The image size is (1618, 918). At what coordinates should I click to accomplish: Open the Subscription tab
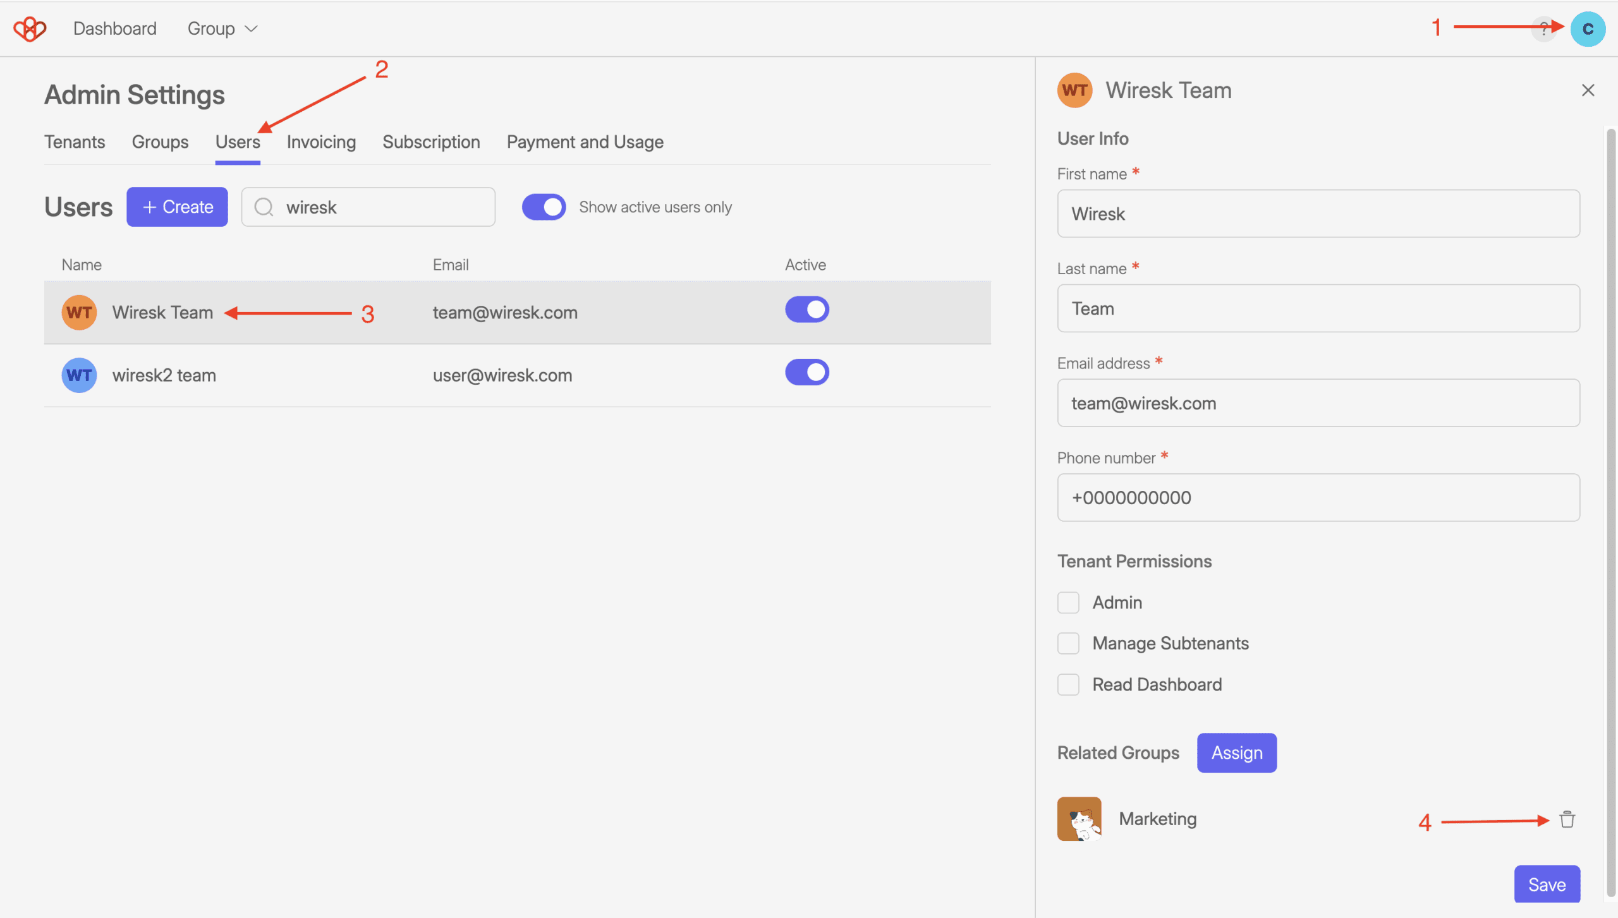point(431,142)
